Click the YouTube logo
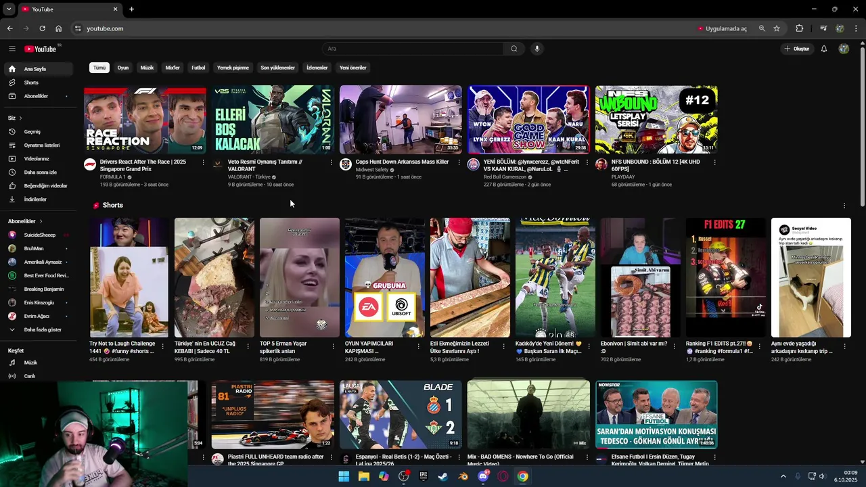This screenshot has height=487, width=866. click(x=41, y=49)
